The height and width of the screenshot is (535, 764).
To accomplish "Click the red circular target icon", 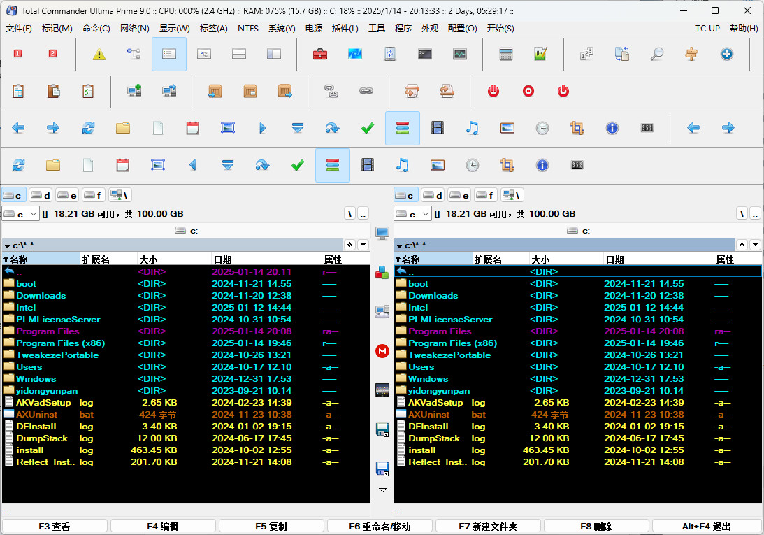I will pos(528,91).
